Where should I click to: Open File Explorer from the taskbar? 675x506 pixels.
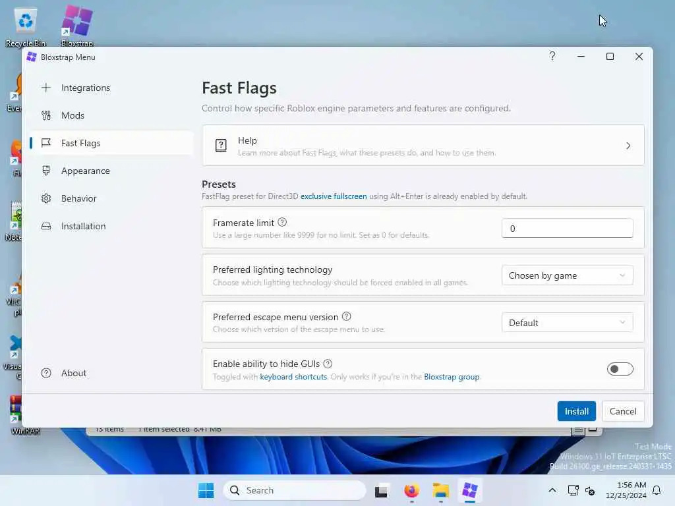pyautogui.click(x=441, y=490)
